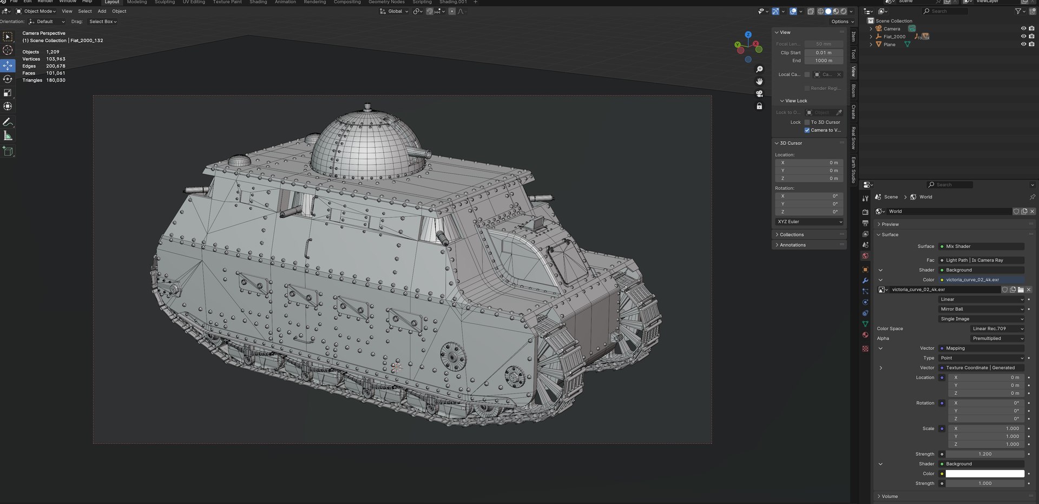Click the folder icon to open image file
Screen dimensions: 1039x504
tap(1021, 290)
